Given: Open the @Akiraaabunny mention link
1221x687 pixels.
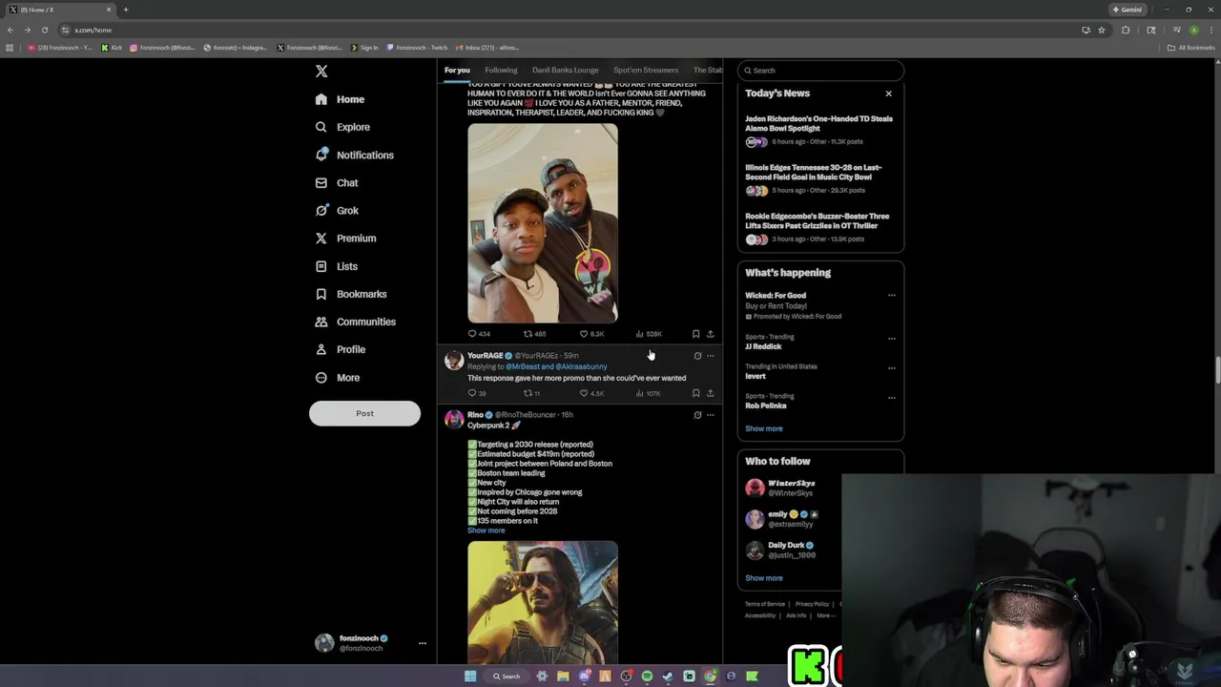Looking at the screenshot, I should tap(581, 366).
